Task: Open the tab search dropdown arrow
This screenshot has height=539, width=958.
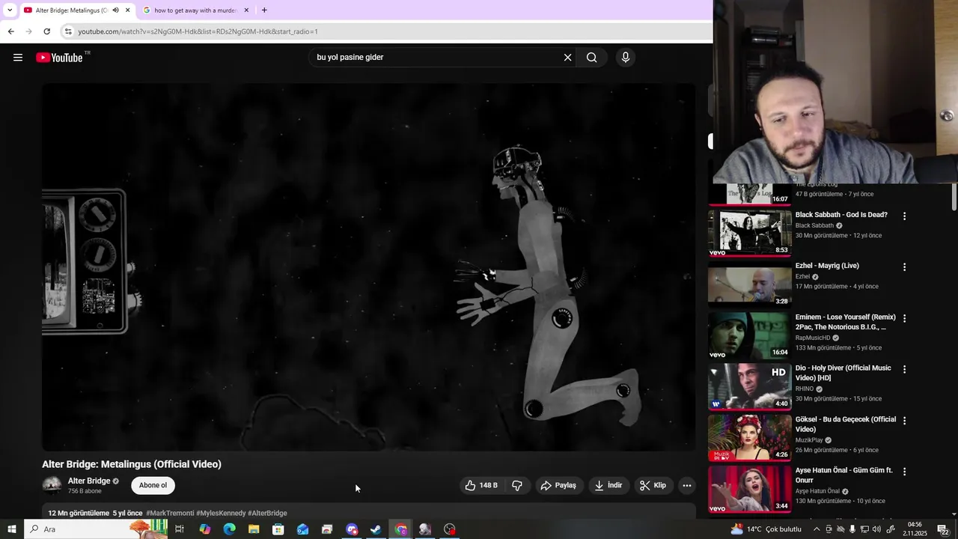Action: click(x=10, y=10)
